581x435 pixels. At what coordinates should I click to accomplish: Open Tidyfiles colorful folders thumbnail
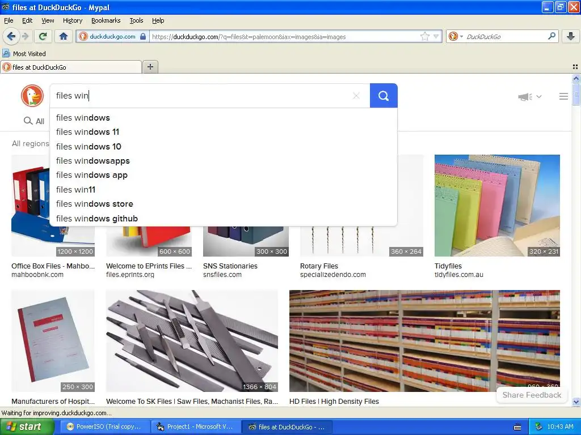pos(497,205)
